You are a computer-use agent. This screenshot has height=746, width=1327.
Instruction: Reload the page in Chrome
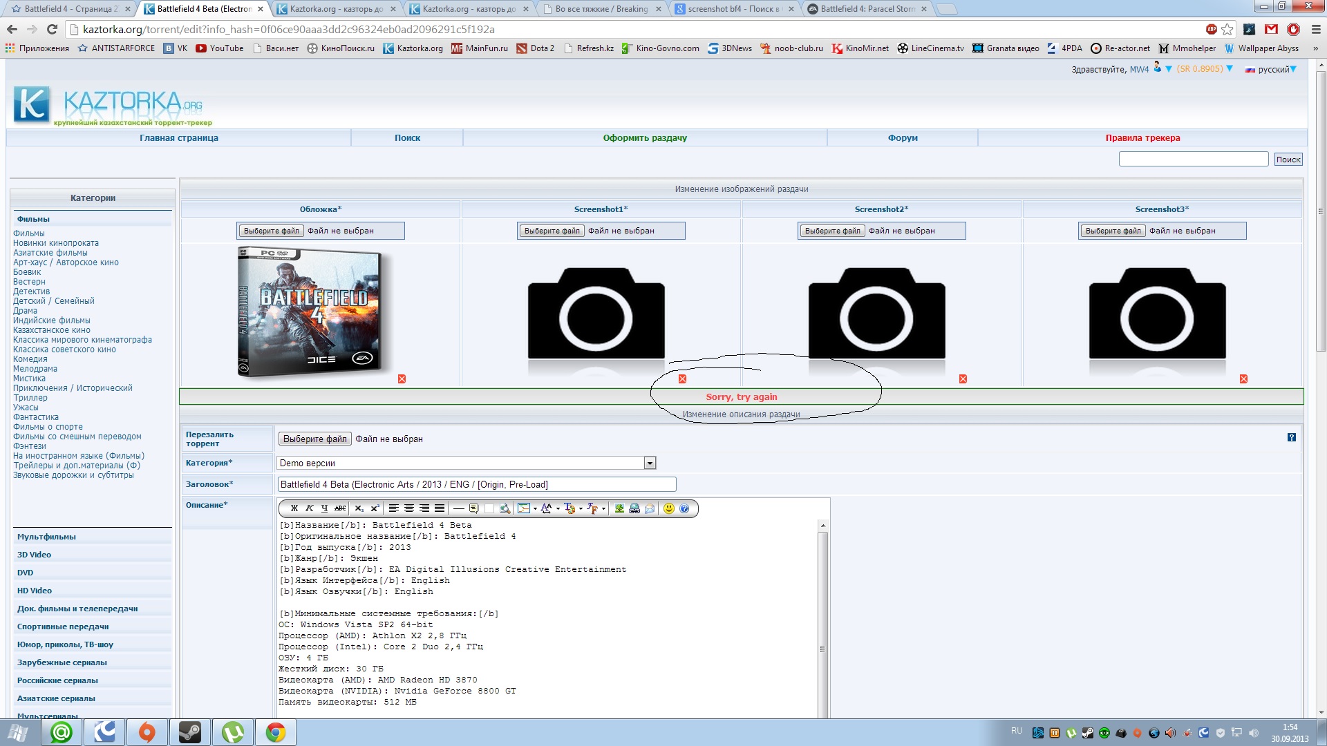52,29
